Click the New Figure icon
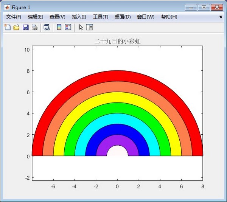 (x=8, y=27)
